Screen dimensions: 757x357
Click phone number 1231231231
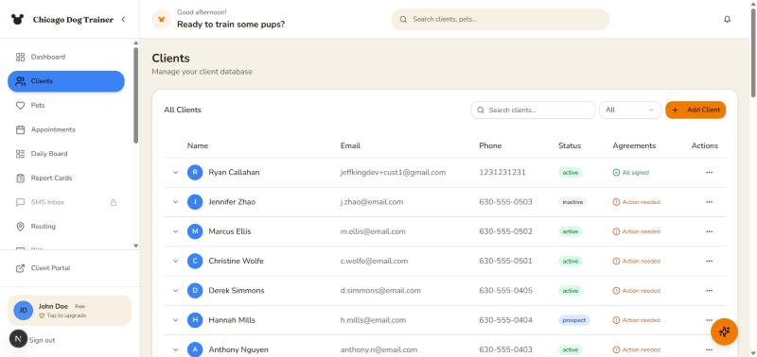click(502, 172)
